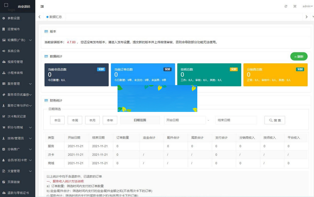This screenshot has width=314, height=197.
Task: Expand the 文章管理 sidebar menu
Action: click(17, 171)
